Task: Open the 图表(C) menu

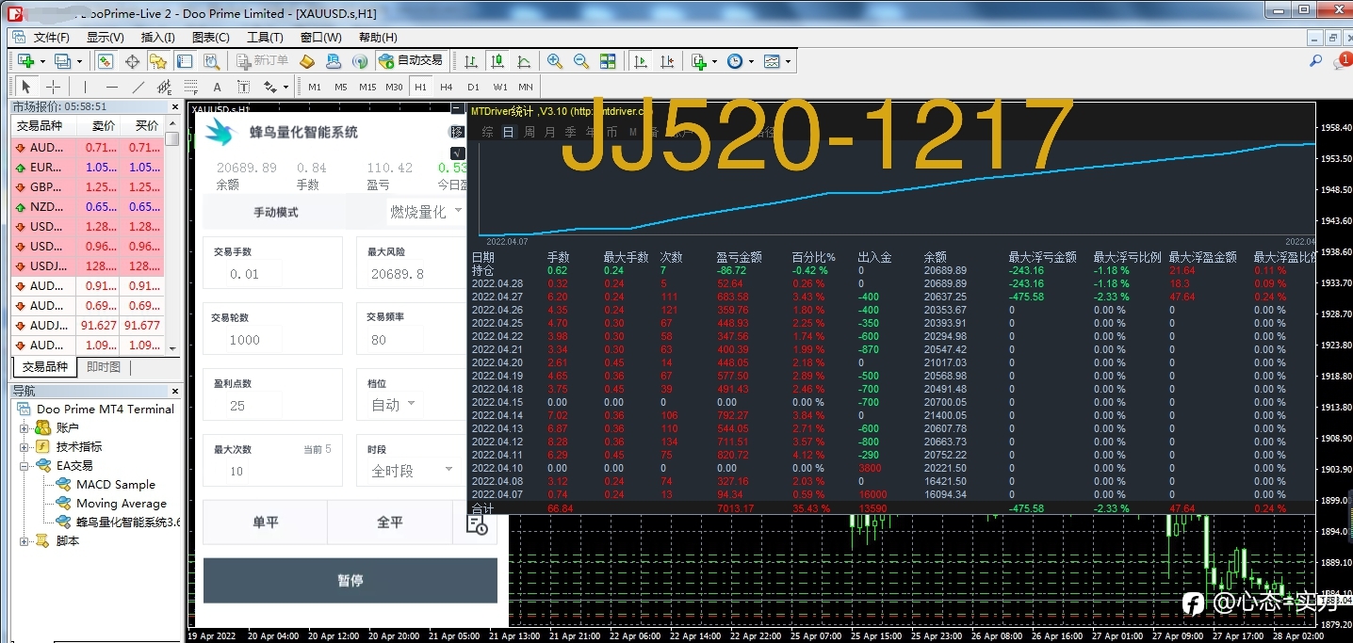Action: click(211, 38)
